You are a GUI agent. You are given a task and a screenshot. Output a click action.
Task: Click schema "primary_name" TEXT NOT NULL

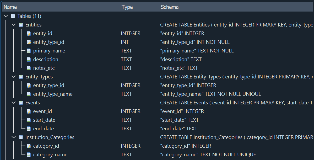point(197,51)
